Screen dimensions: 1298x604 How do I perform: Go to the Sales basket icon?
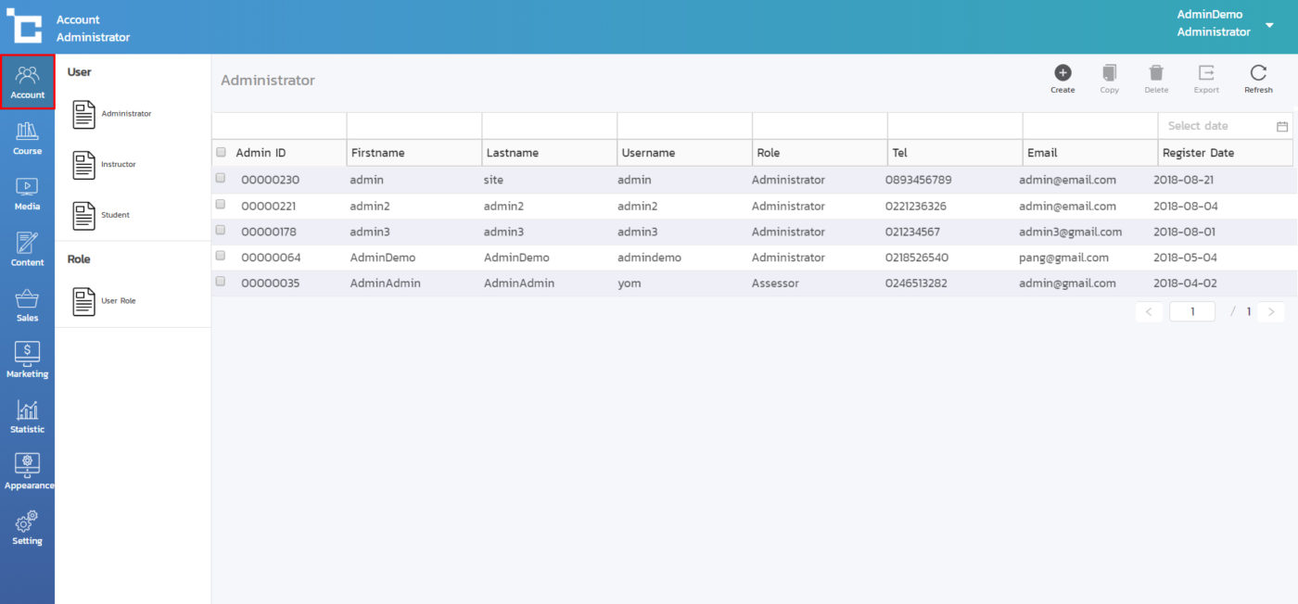[27, 299]
